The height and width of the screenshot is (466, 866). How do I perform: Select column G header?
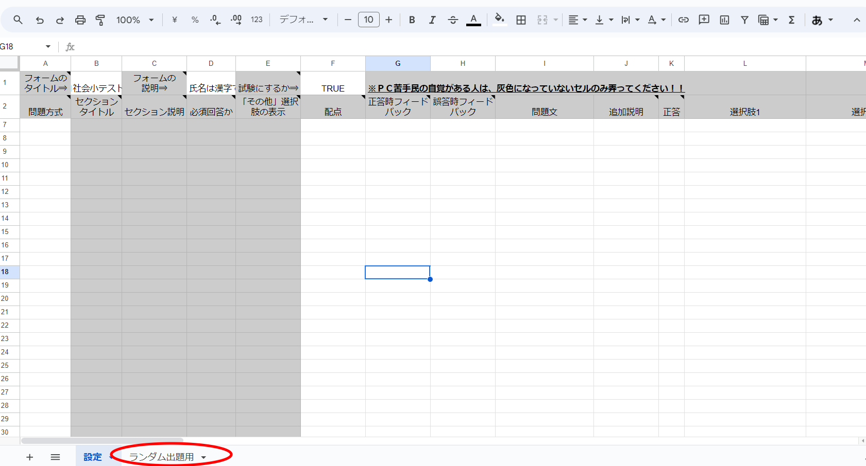point(398,63)
